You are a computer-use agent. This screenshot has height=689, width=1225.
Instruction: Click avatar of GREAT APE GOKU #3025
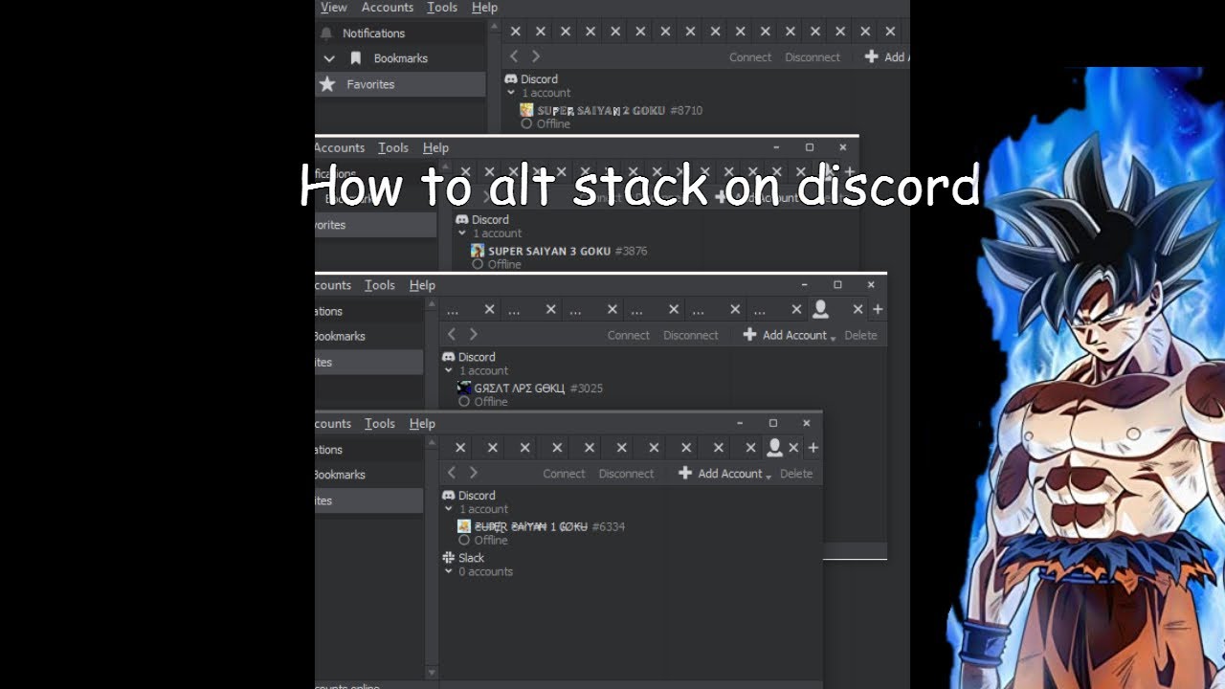coord(464,388)
